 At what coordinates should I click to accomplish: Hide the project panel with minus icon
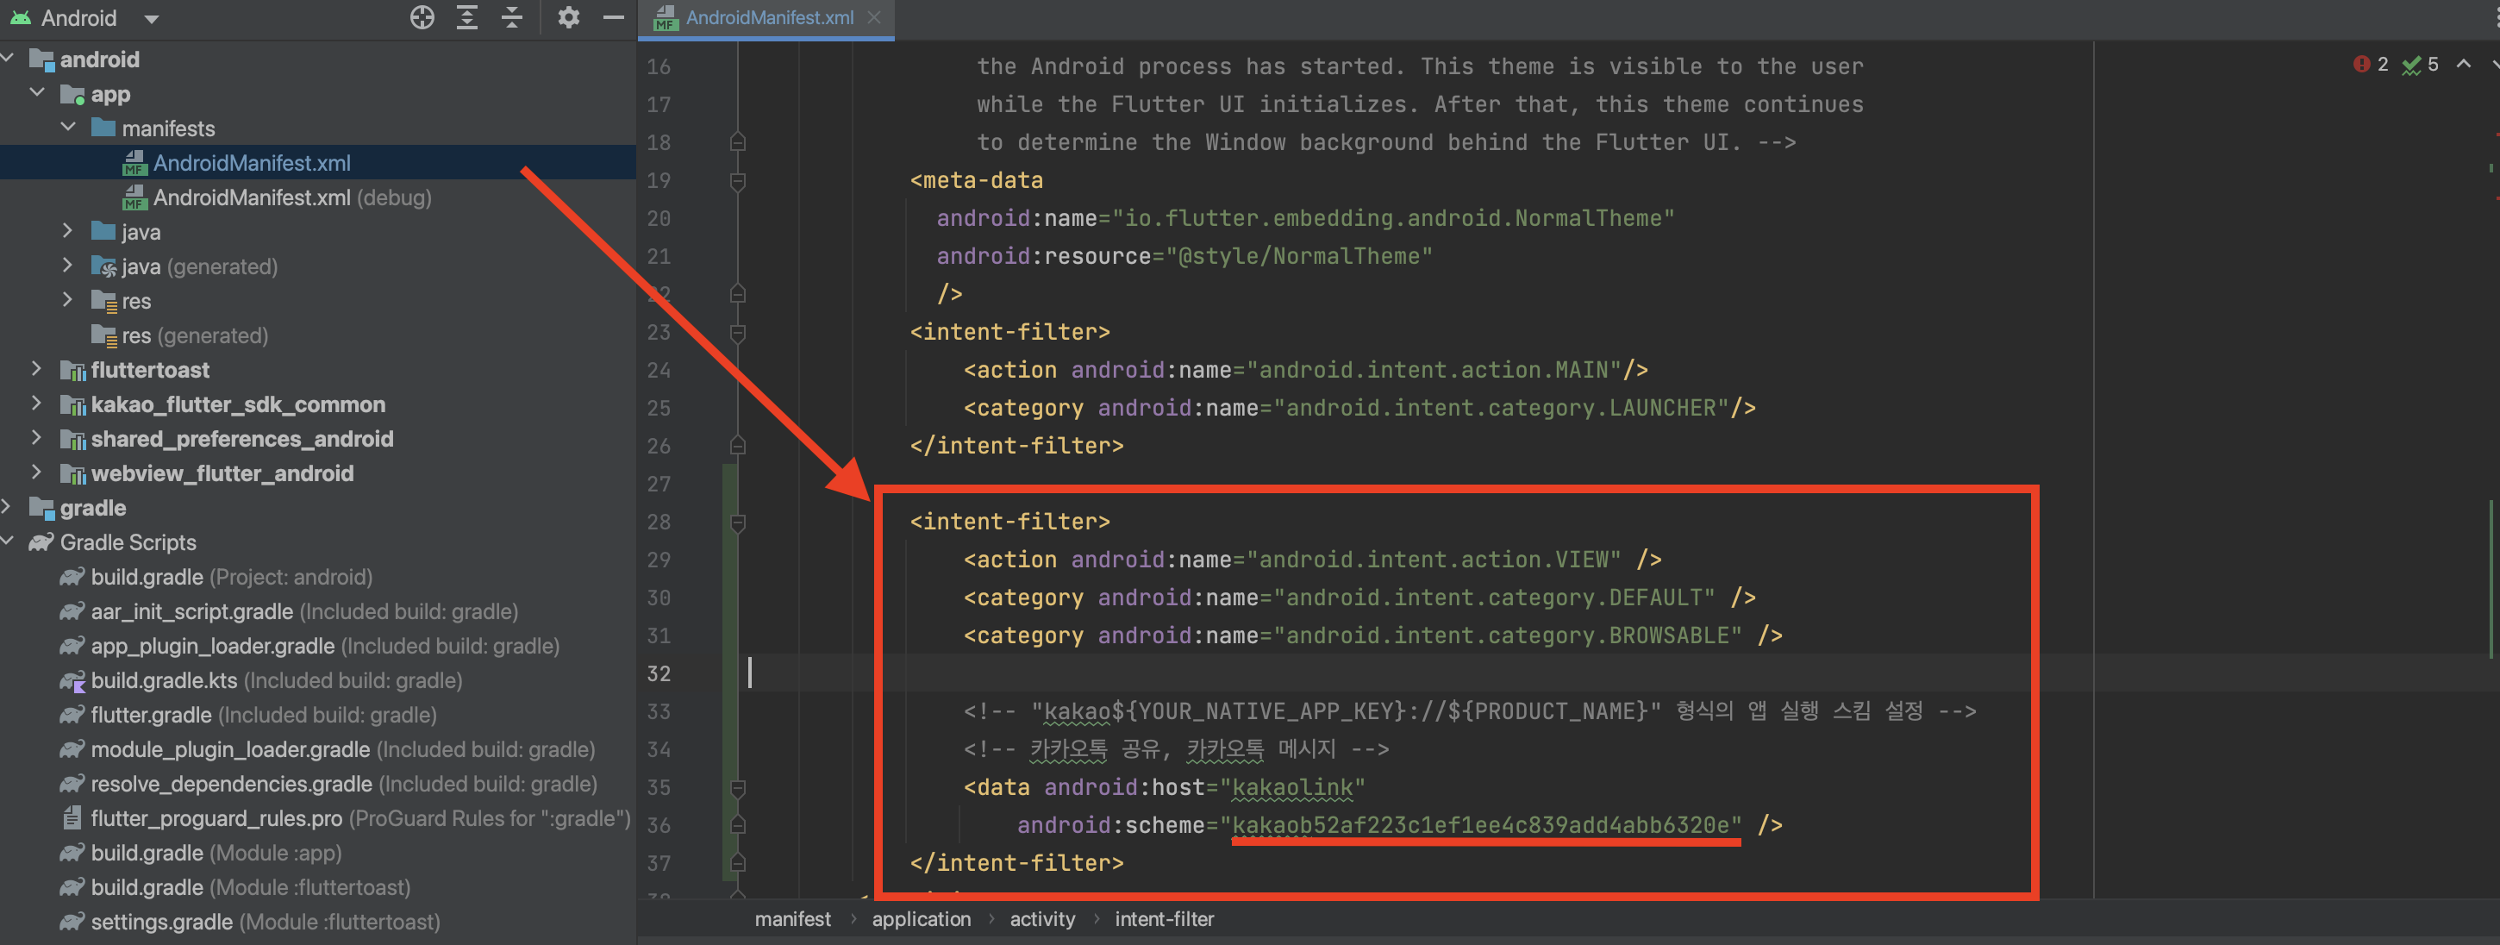(613, 17)
